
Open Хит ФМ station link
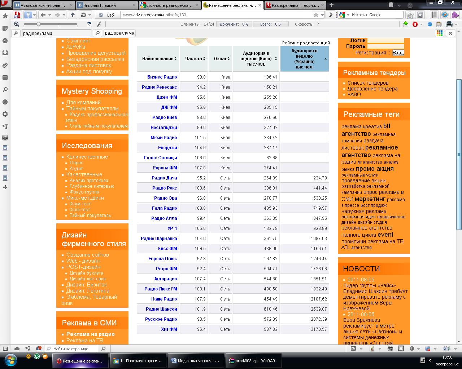(169, 329)
